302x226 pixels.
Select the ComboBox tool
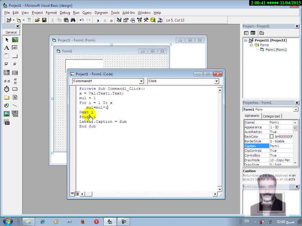[x=7, y=72]
